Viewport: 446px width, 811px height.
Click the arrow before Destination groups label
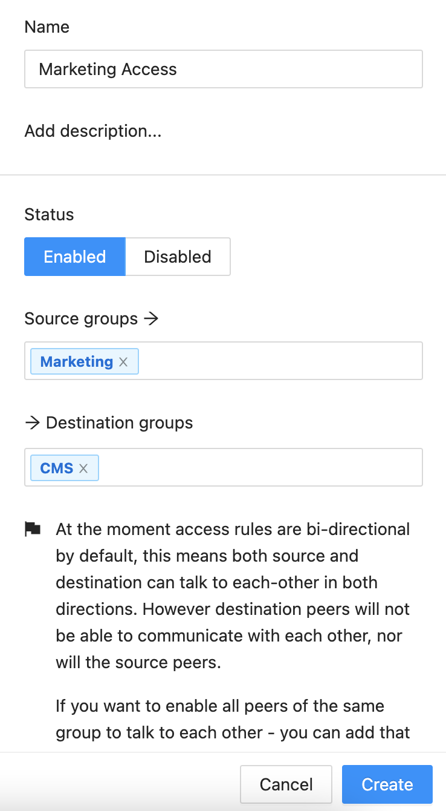click(32, 422)
